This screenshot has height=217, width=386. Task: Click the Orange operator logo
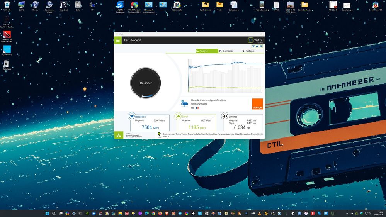coord(257,104)
